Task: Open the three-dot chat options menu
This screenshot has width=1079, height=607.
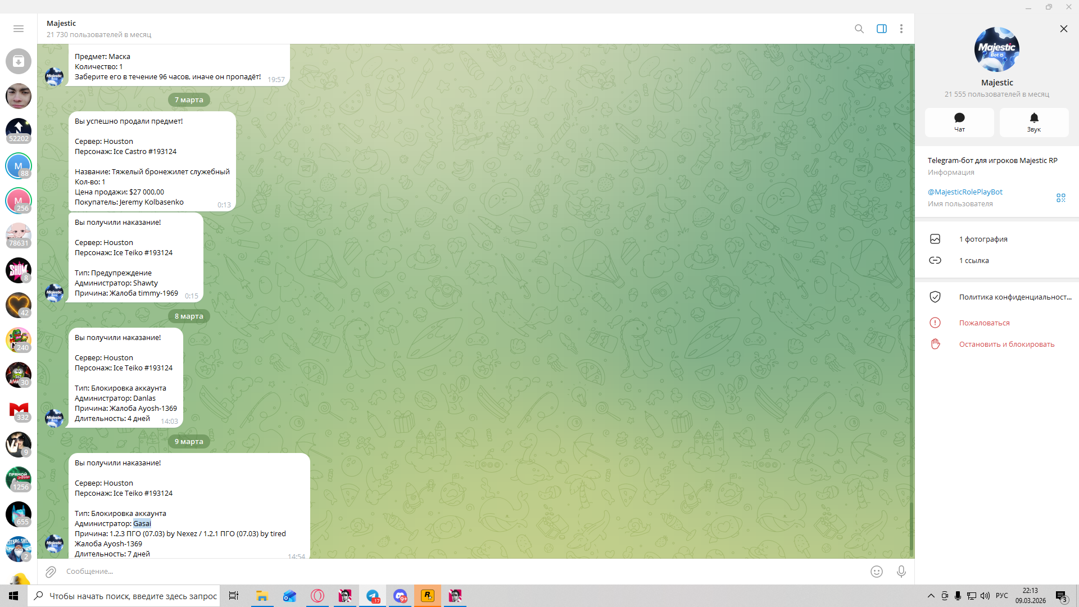Action: coord(901,29)
